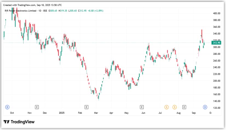Click the dividend D marker in September
The width and height of the screenshot is (226, 130).
(x=204, y=106)
